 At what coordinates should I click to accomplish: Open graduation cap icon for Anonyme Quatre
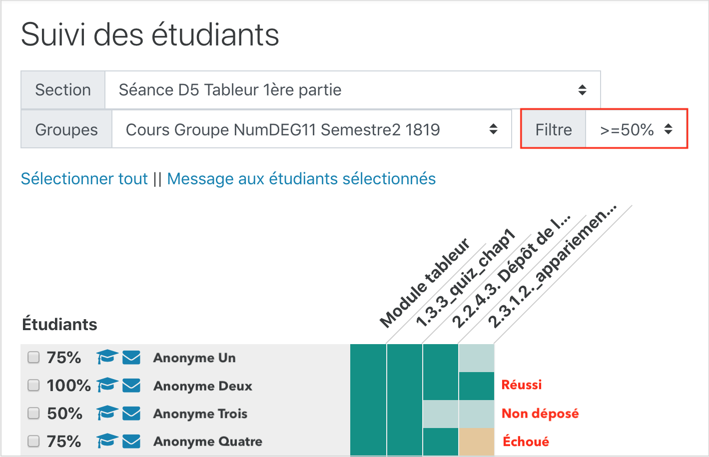[x=107, y=441]
